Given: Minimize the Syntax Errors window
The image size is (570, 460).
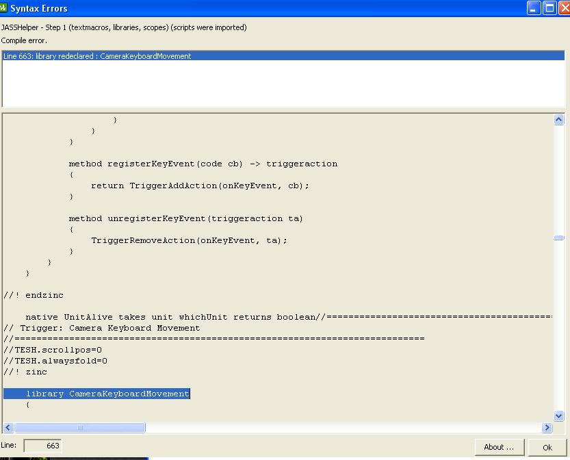Looking at the screenshot, I should pos(533,8).
